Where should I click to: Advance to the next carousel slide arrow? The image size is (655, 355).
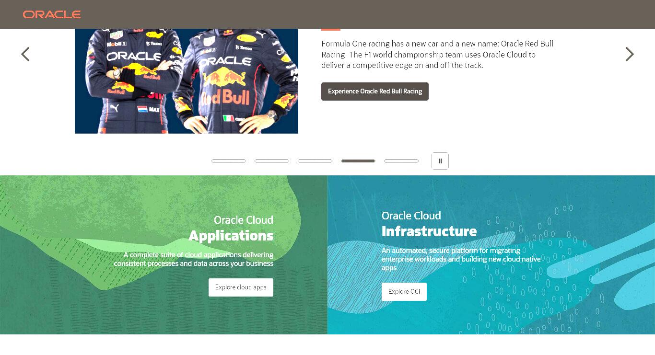pyautogui.click(x=630, y=54)
